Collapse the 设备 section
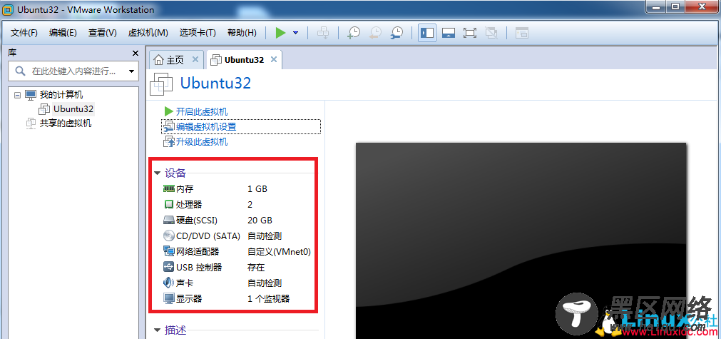Screen dimensions: 721x339 point(158,173)
